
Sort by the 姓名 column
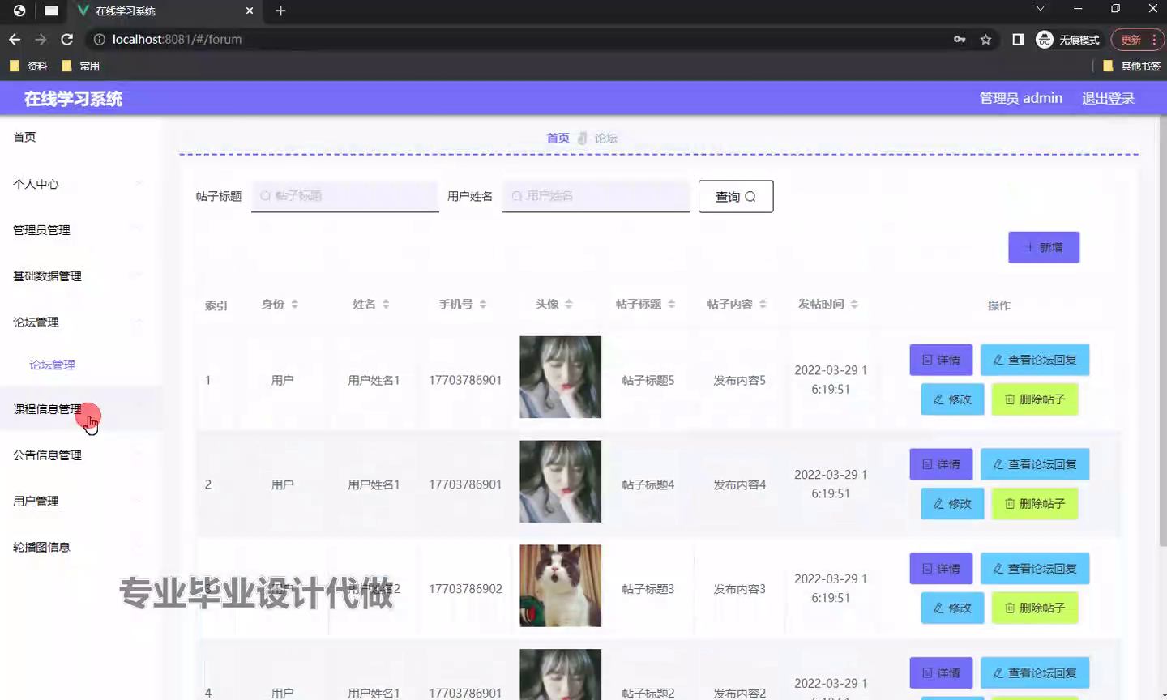(x=386, y=304)
